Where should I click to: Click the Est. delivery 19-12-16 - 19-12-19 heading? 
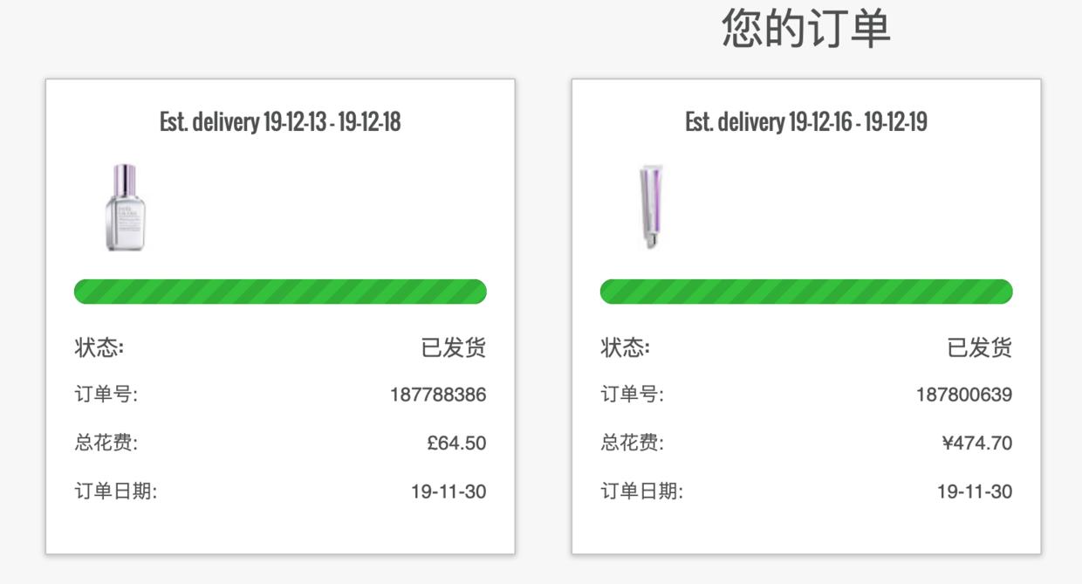point(806,121)
